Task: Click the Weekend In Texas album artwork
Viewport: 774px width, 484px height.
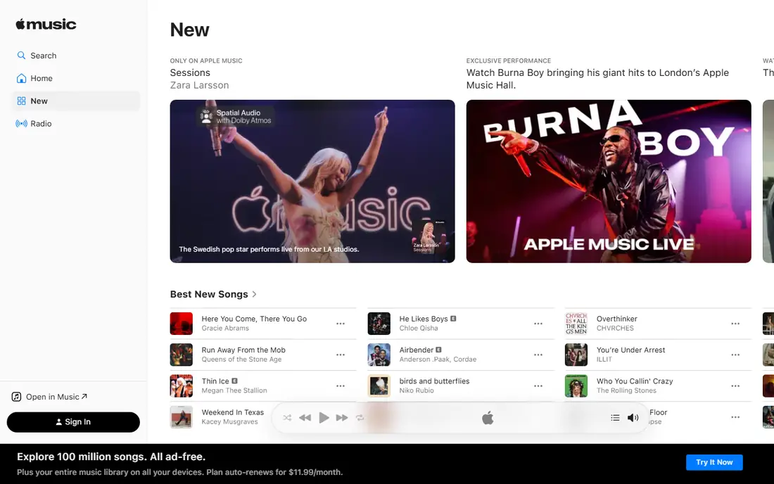Action: 181,417
